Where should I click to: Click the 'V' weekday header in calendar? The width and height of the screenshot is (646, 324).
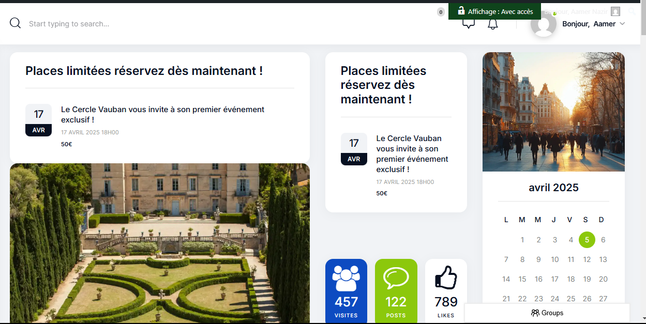pos(569,220)
